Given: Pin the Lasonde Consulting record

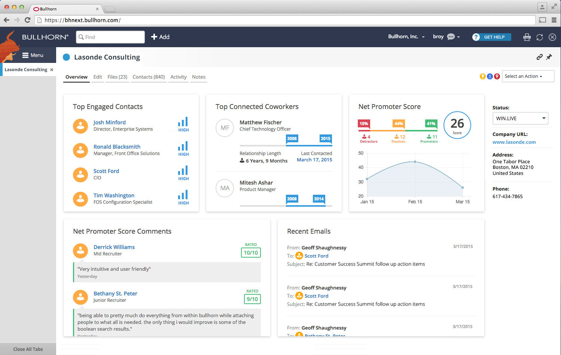Looking at the screenshot, I should pos(549,57).
